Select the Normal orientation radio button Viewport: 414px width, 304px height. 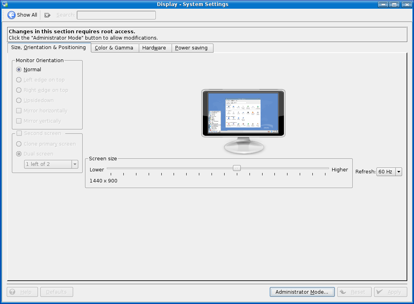pos(19,70)
